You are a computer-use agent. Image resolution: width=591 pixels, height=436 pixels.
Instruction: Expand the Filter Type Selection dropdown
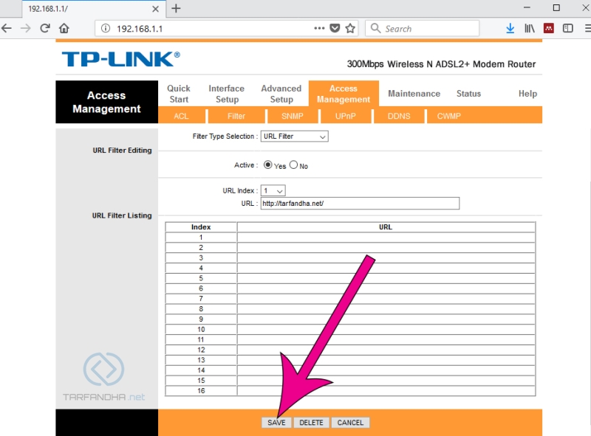pos(294,136)
